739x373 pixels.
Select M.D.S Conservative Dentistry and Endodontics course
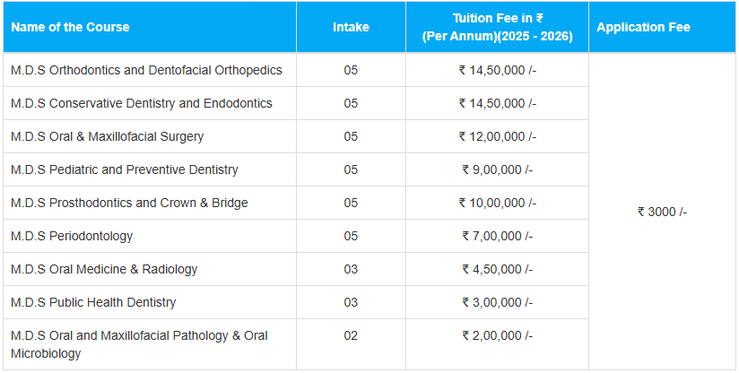click(142, 103)
